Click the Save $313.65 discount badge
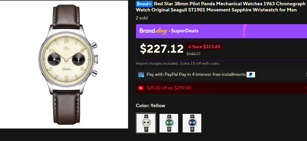This screenshot has width=307, height=141. pyautogui.click(x=204, y=47)
